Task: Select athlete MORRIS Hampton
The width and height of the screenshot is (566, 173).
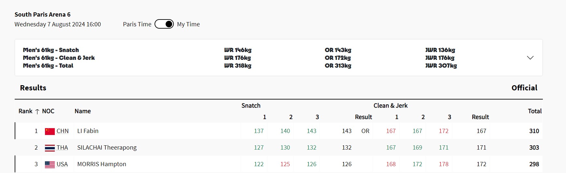Action: (x=102, y=164)
